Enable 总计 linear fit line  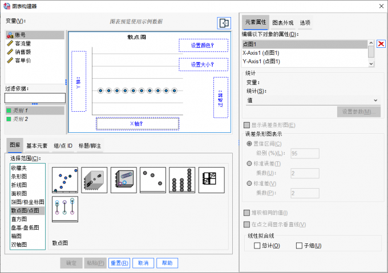point(257,246)
